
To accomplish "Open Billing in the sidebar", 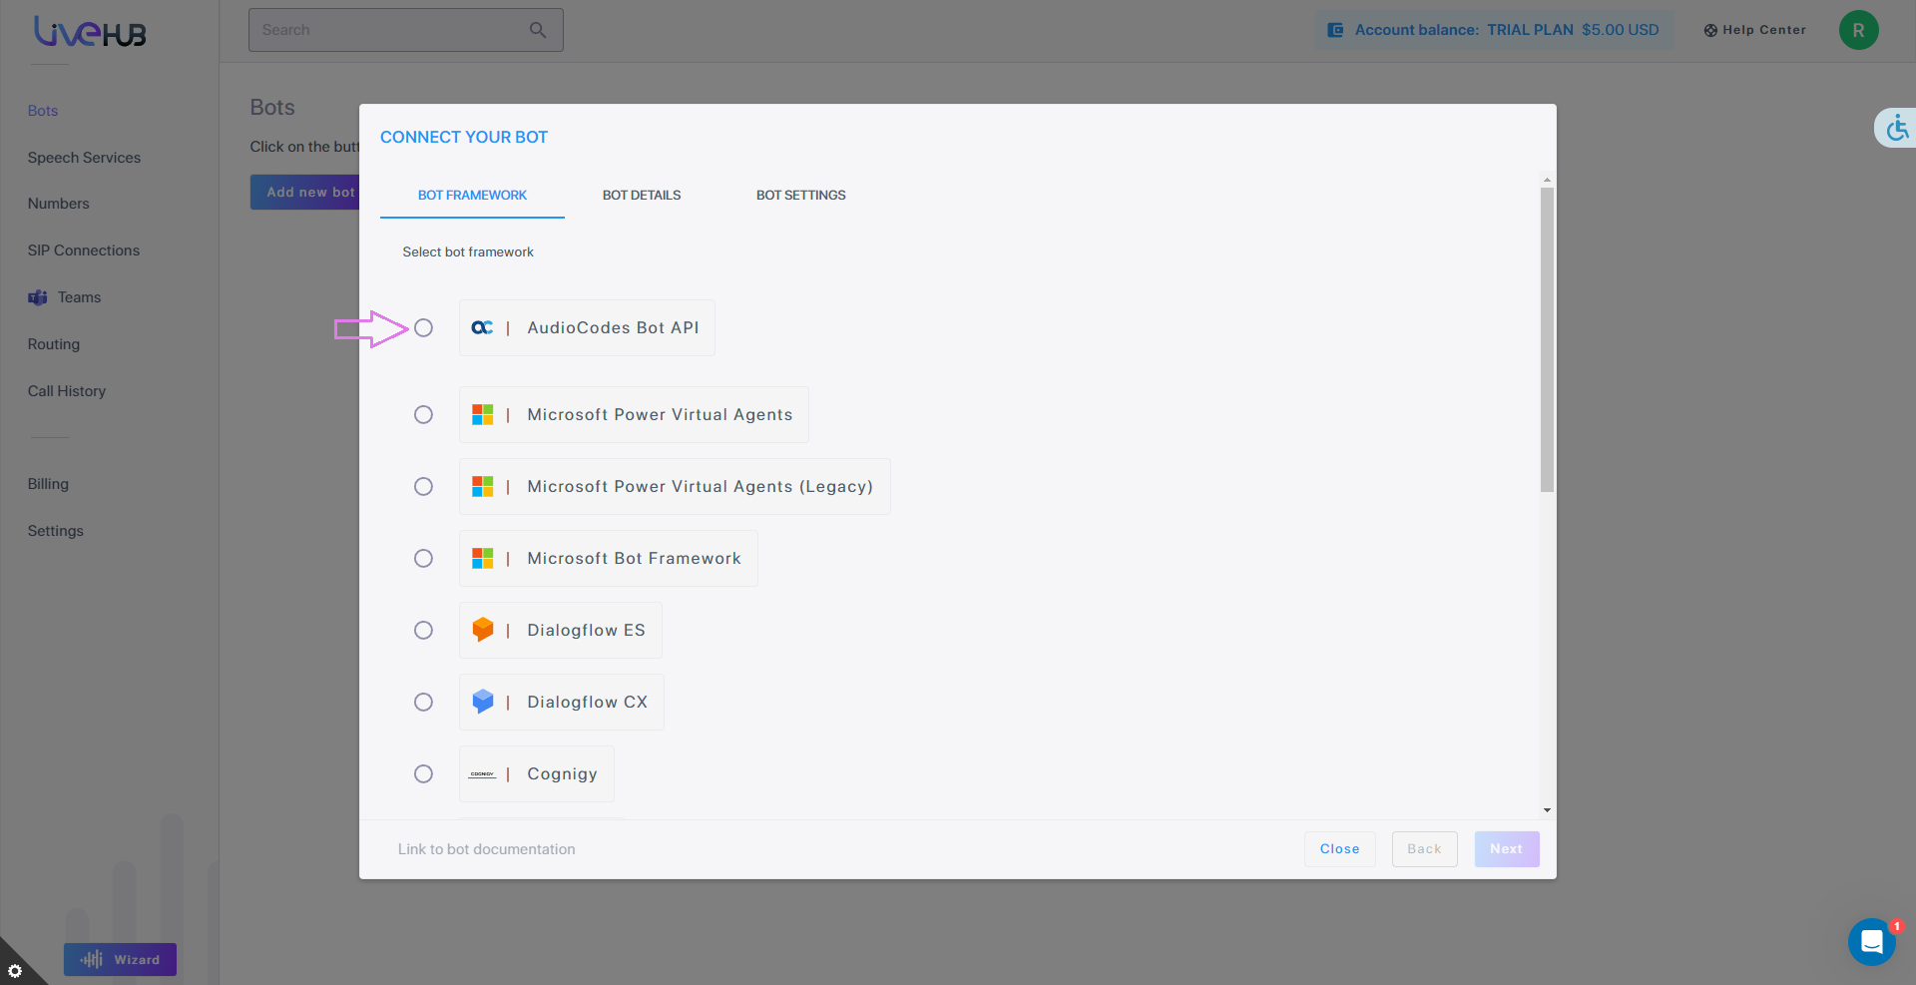I will point(48,484).
